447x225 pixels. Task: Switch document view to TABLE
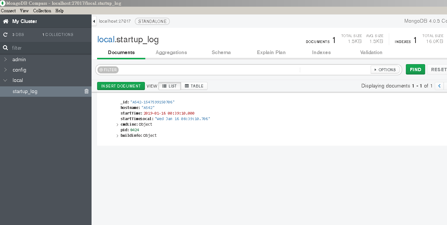(194, 86)
